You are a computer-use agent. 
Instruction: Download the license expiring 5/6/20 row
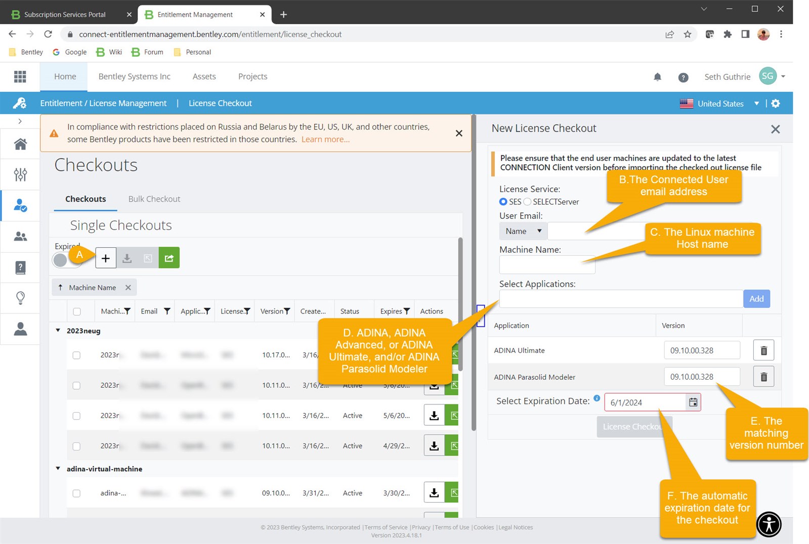click(434, 415)
